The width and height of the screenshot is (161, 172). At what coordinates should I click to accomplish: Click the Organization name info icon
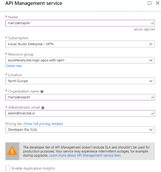point(42,92)
